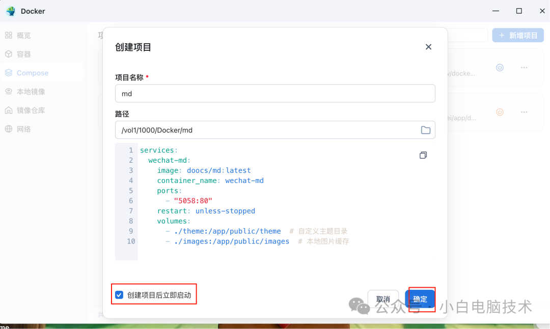Open the 本地镜像 sidebar item

[x=42, y=92]
